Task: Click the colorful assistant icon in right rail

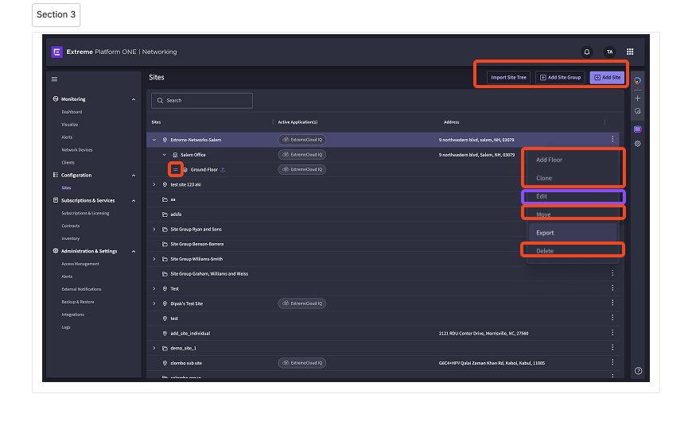Action: pyautogui.click(x=637, y=81)
